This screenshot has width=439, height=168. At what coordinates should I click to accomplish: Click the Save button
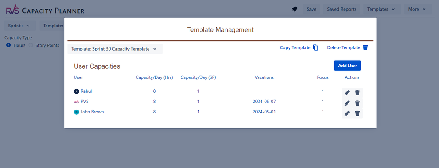click(311, 9)
